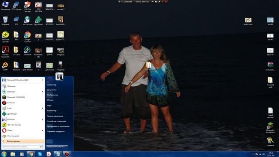The image size is (279, 157).
Task: Open Справка и поддержка link
Action: click(x=56, y=131)
